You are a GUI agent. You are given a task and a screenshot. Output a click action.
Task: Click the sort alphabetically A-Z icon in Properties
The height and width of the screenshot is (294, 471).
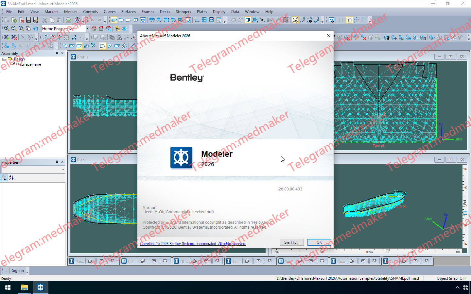11,178
